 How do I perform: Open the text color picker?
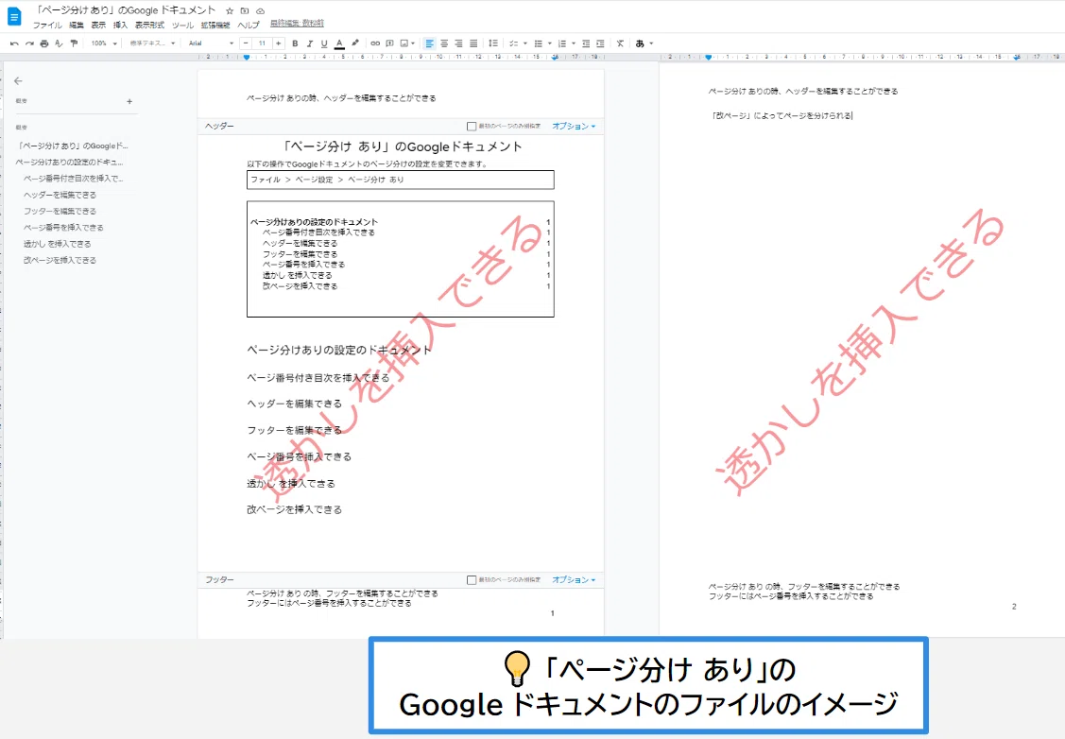339,43
